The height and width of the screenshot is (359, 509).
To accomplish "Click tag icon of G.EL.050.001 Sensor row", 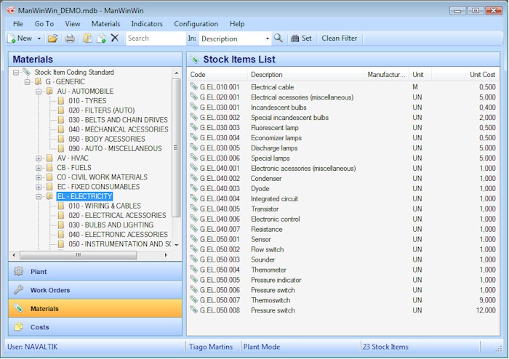I will pyautogui.click(x=194, y=238).
